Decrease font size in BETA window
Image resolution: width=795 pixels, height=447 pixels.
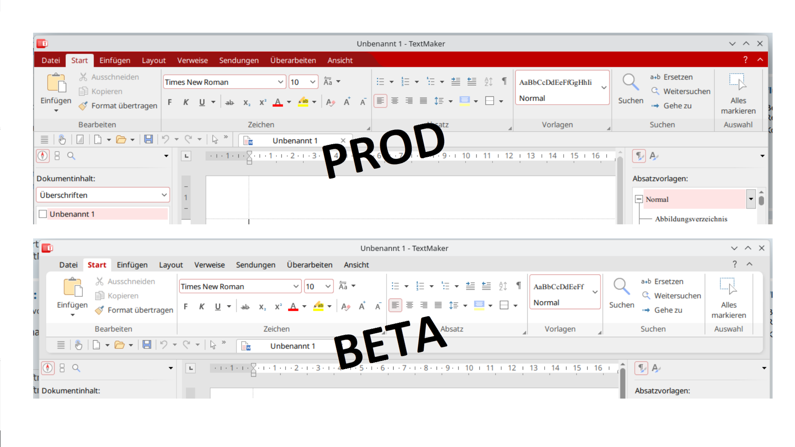378,306
